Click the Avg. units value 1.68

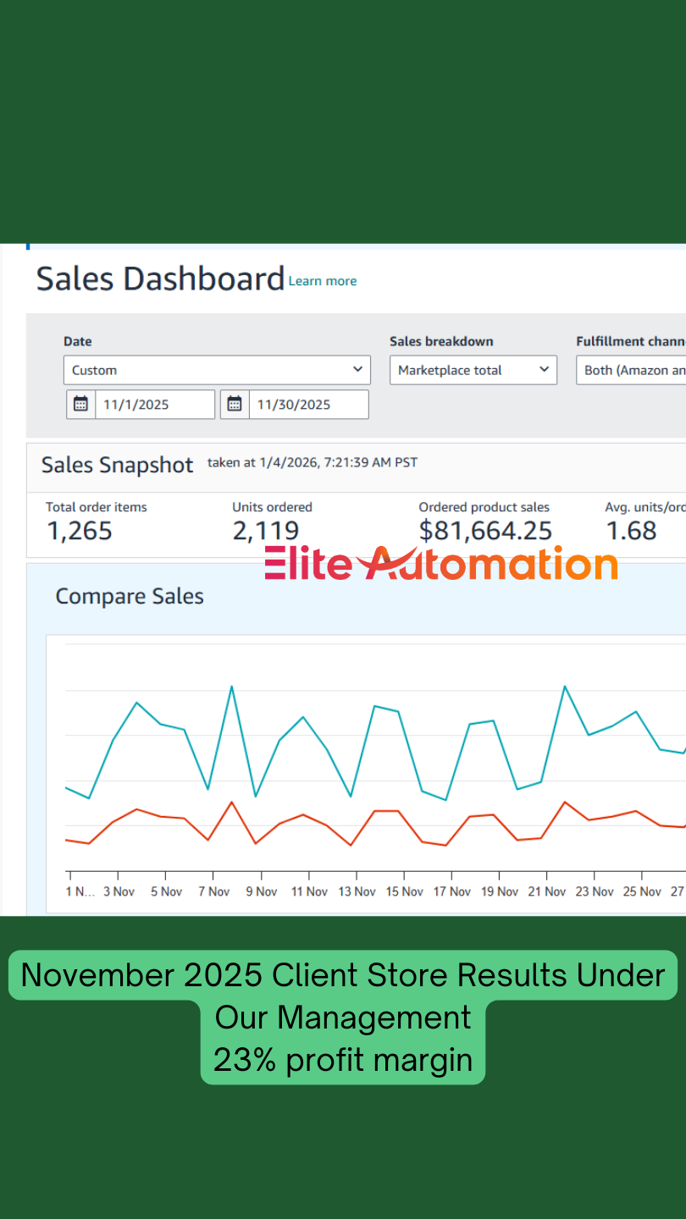click(631, 531)
